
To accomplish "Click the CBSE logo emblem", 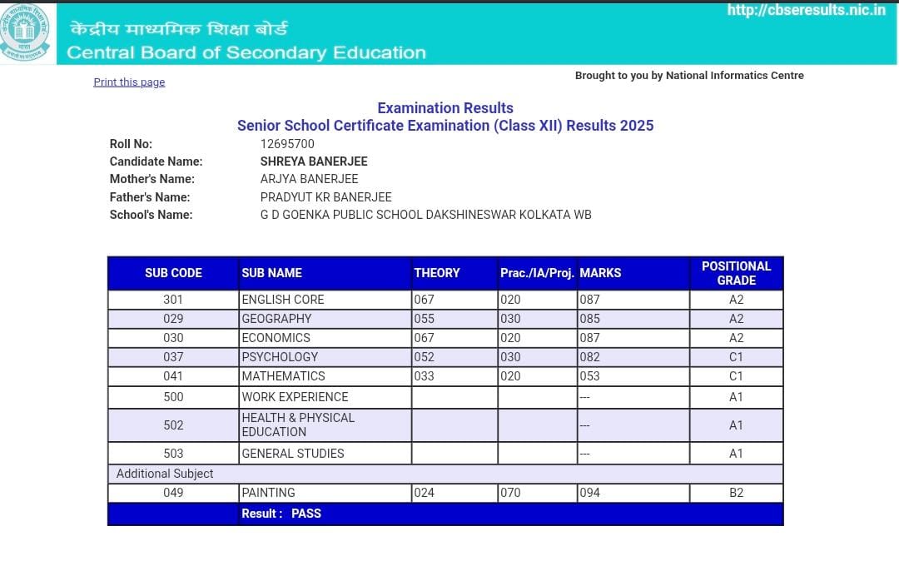I will tap(25, 33).
